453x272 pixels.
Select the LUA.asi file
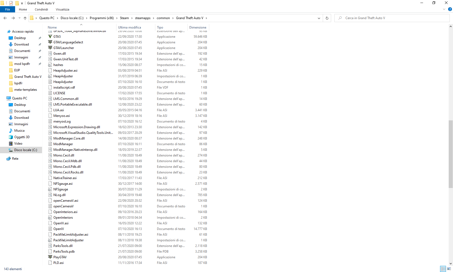[59, 110]
